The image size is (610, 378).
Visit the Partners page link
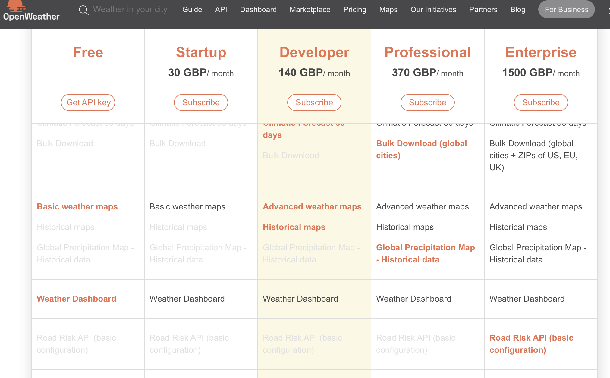(483, 10)
